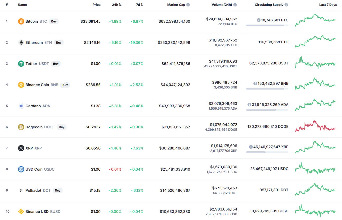Click Last 7 Days column header
This screenshot has width=342, height=220.
coord(328,5)
